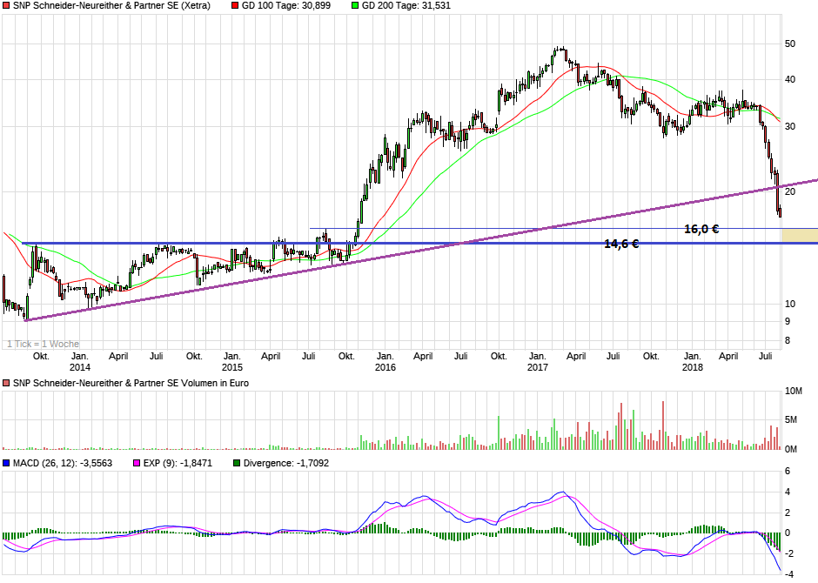
Task: Click the Divergence: -1,7092 value
Action: 286,463
